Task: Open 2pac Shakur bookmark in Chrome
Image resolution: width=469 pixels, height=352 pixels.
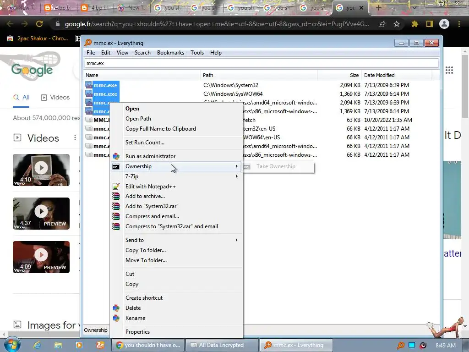Action: click(38, 38)
